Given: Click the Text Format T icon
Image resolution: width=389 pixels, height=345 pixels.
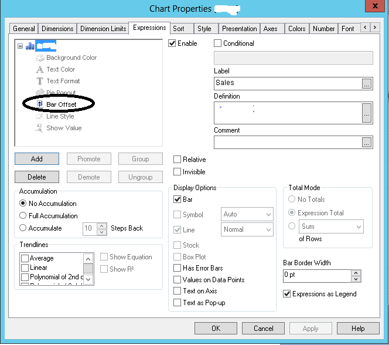Looking at the screenshot, I should point(40,81).
